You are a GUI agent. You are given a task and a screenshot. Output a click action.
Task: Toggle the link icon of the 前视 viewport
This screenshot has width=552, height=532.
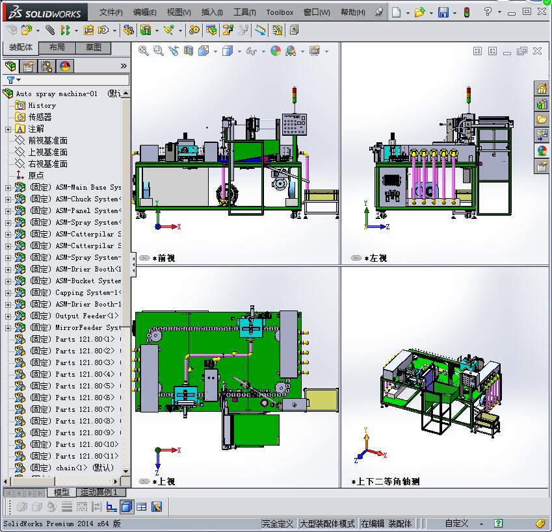click(144, 258)
